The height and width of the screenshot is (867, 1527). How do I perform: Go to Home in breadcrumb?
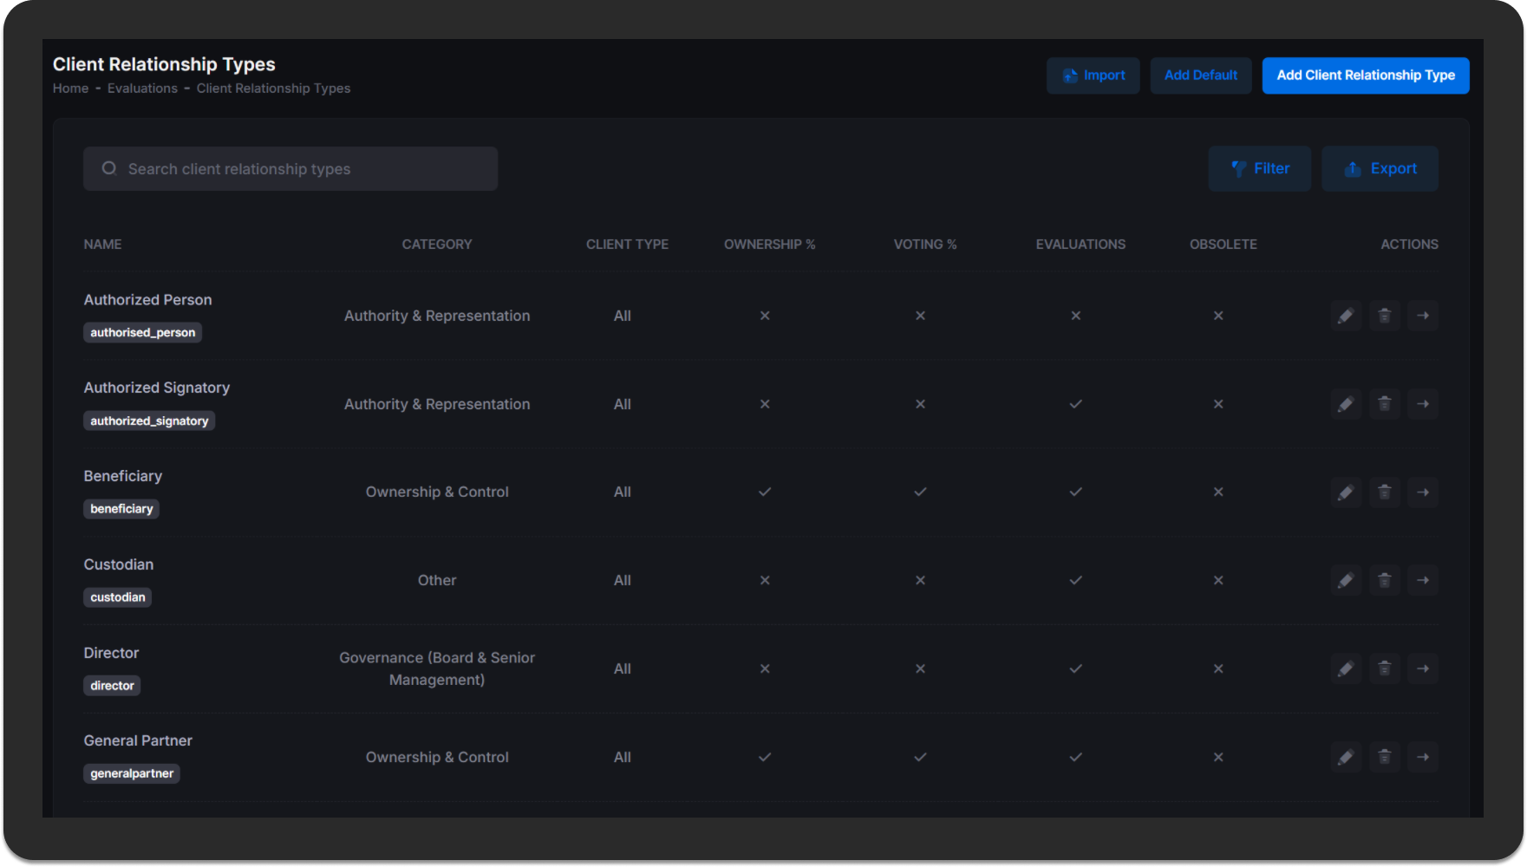coord(70,88)
